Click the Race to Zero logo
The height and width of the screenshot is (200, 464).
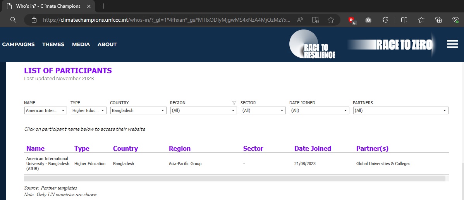[x=391, y=45]
